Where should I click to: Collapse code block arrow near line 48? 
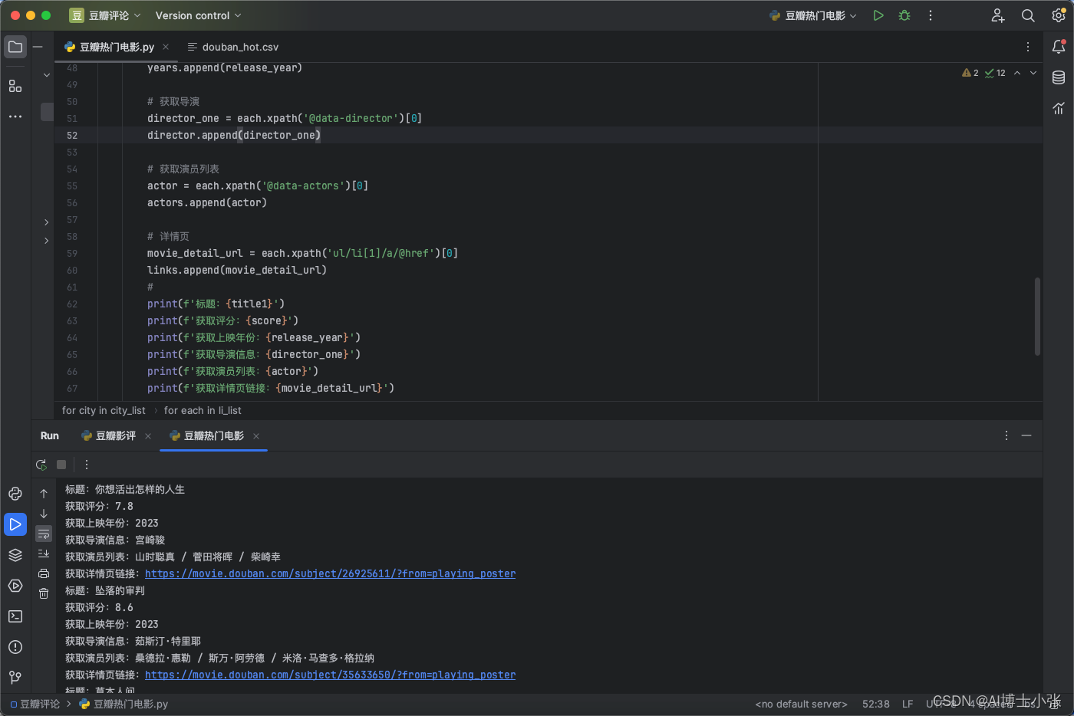[x=47, y=75]
